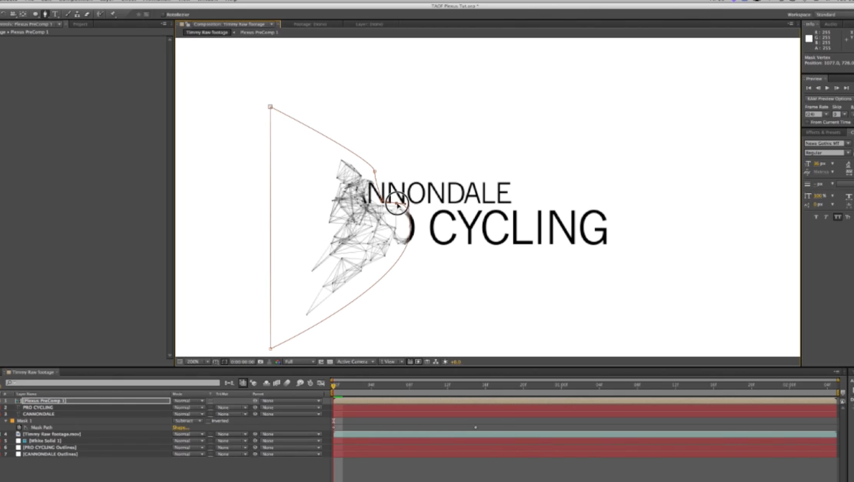Toggle hide shy layers switch
Viewport: 854px width, 482px height.
[266, 383]
